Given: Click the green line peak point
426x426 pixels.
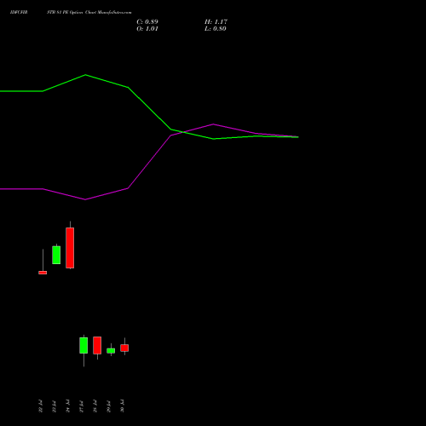Looking at the screenshot, I should click(85, 75).
